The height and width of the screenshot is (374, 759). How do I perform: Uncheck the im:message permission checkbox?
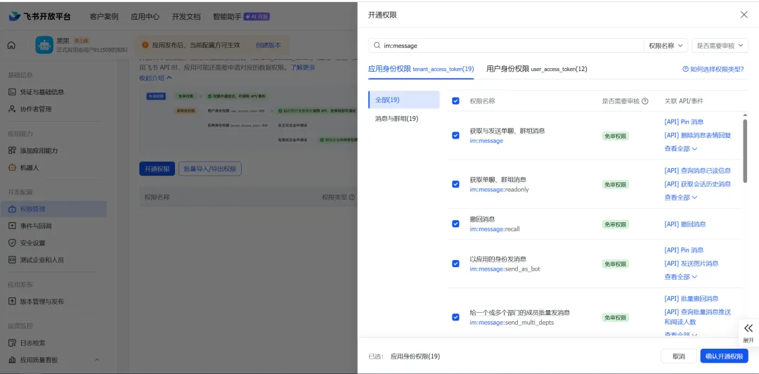(455, 135)
